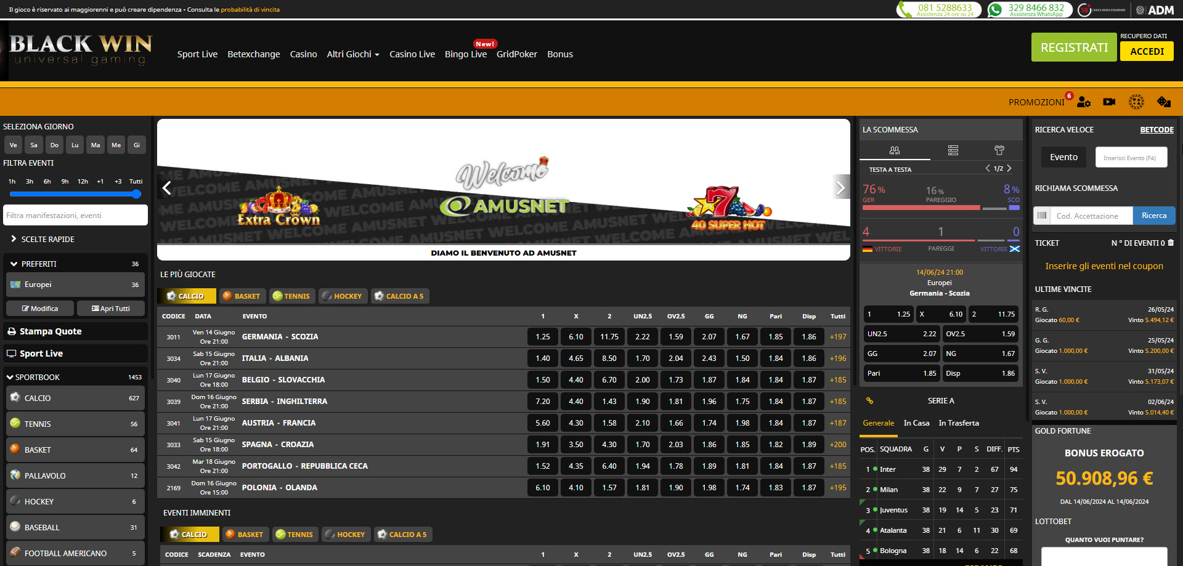Select Calcio tab under Le Più Giocate

[187, 296]
